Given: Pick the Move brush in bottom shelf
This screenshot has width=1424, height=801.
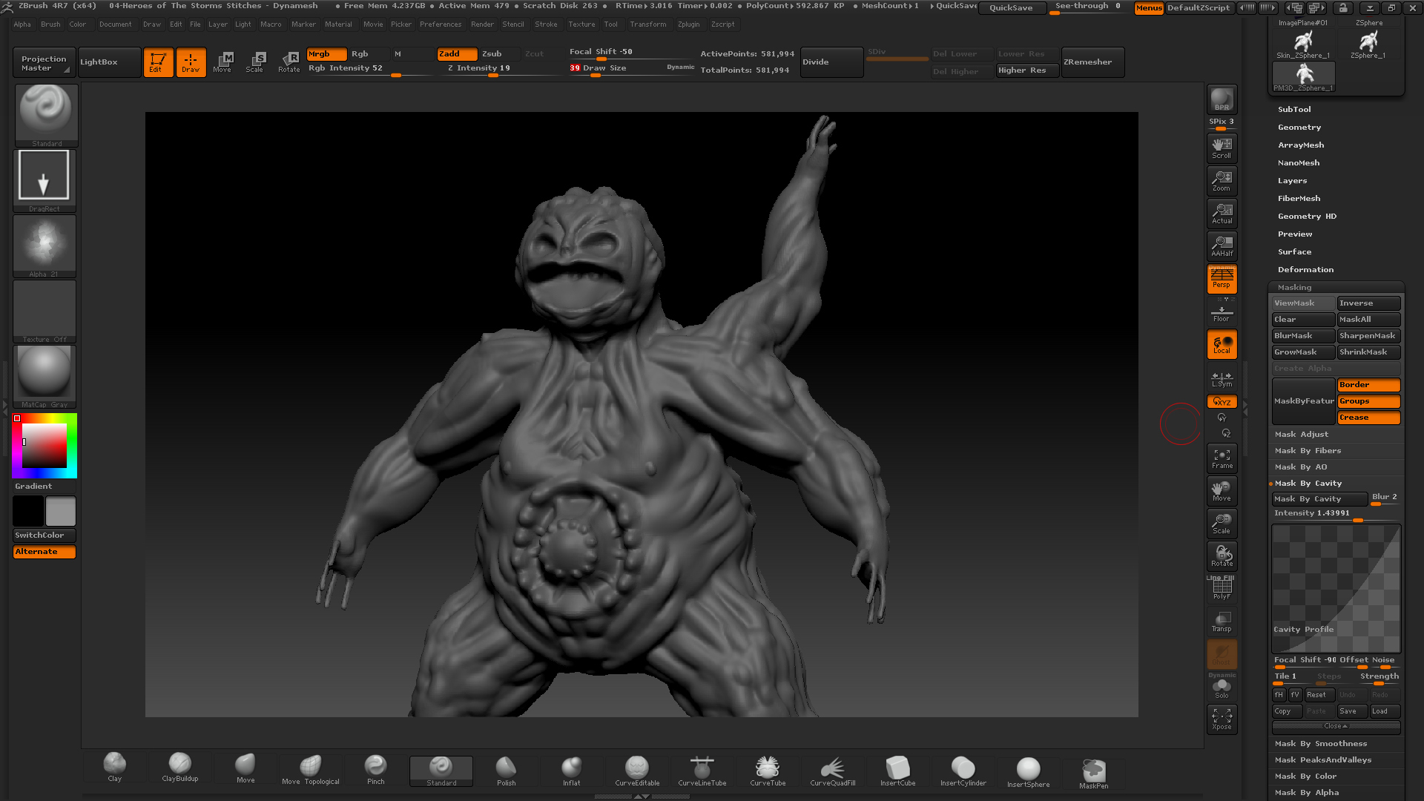Looking at the screenshot, I should click(x=245, y=768).
